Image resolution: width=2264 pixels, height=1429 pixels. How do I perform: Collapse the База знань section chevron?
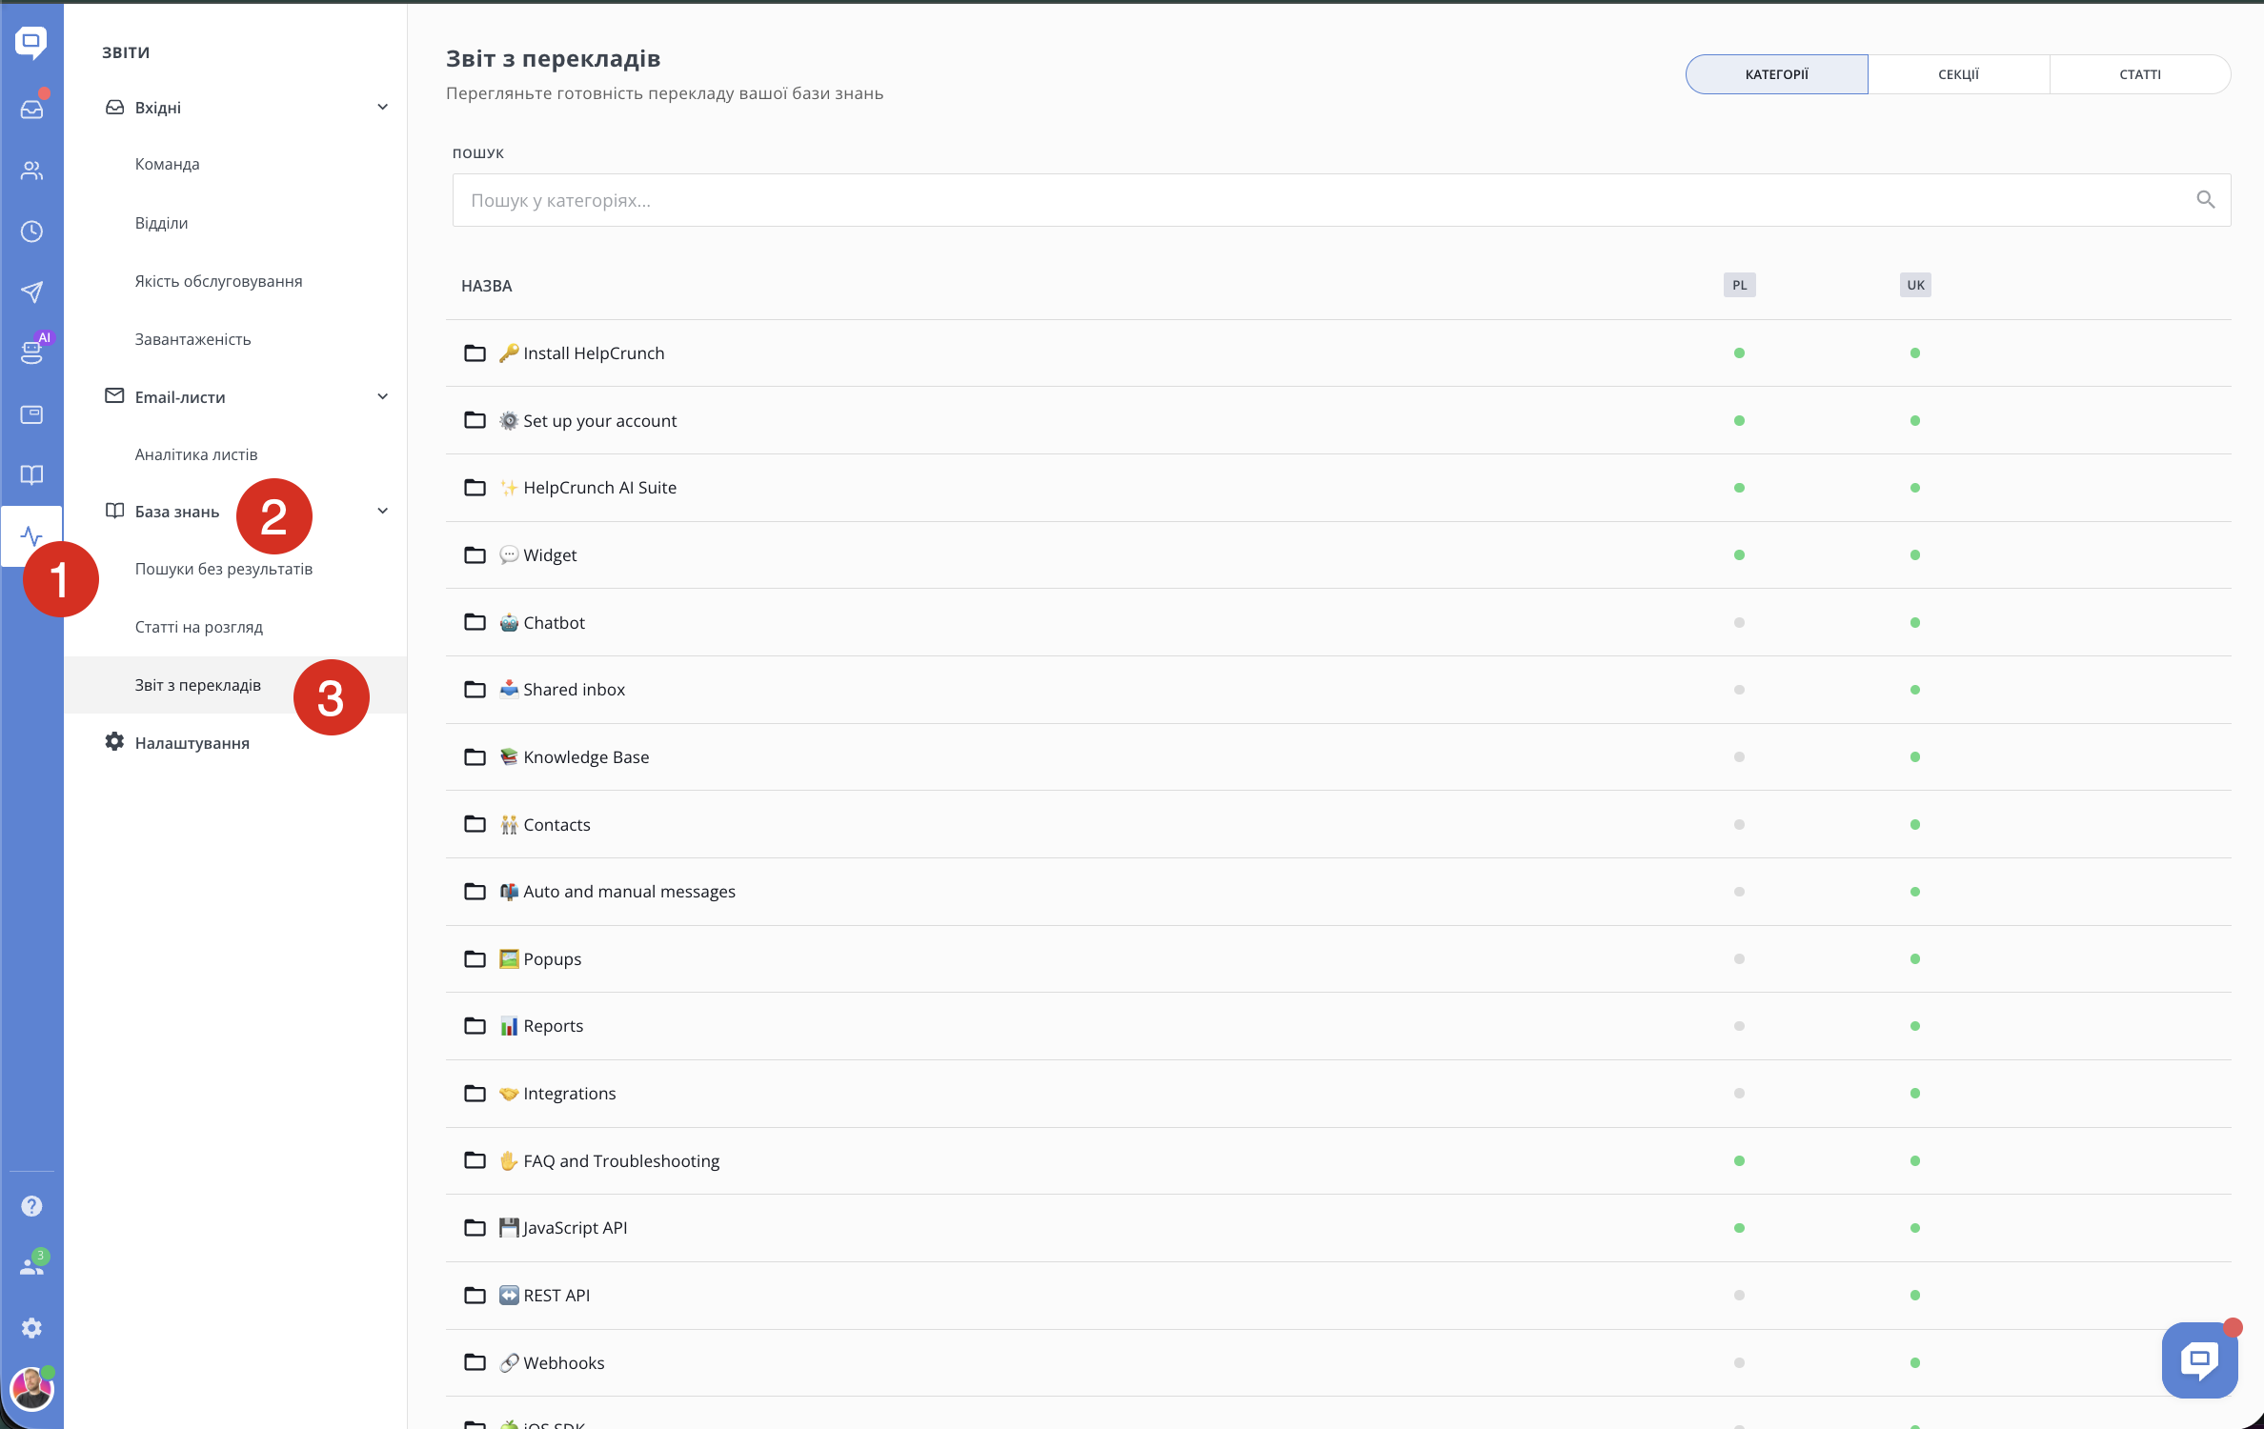382,511
